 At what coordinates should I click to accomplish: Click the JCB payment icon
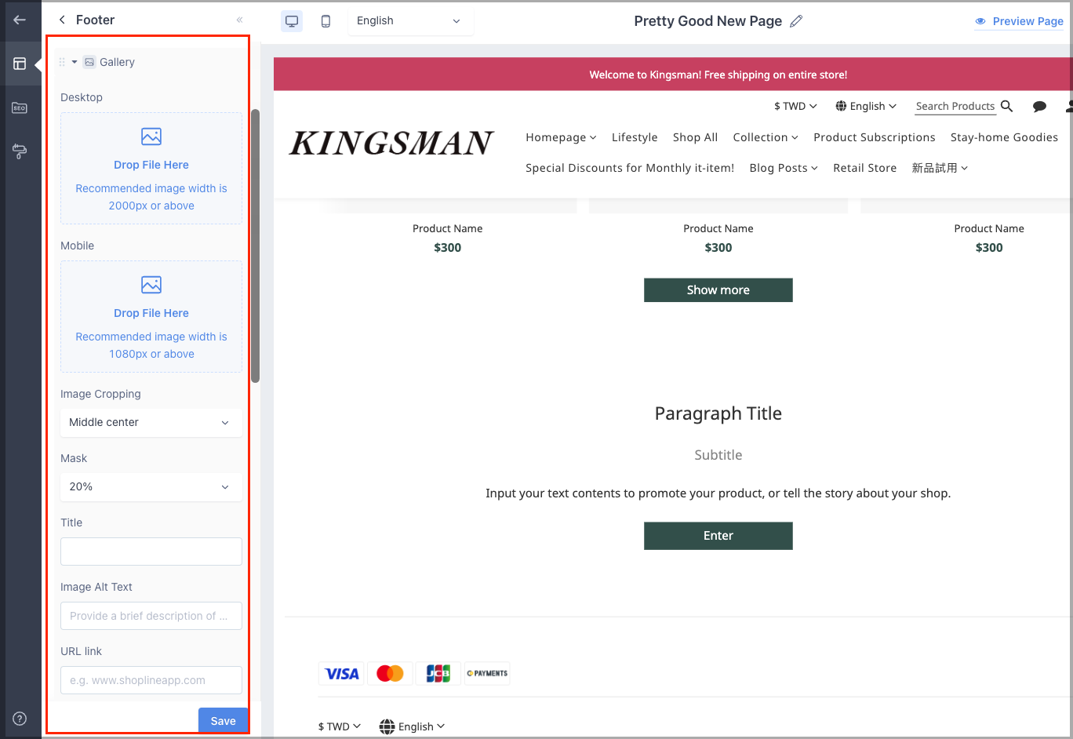click(438, 673)
